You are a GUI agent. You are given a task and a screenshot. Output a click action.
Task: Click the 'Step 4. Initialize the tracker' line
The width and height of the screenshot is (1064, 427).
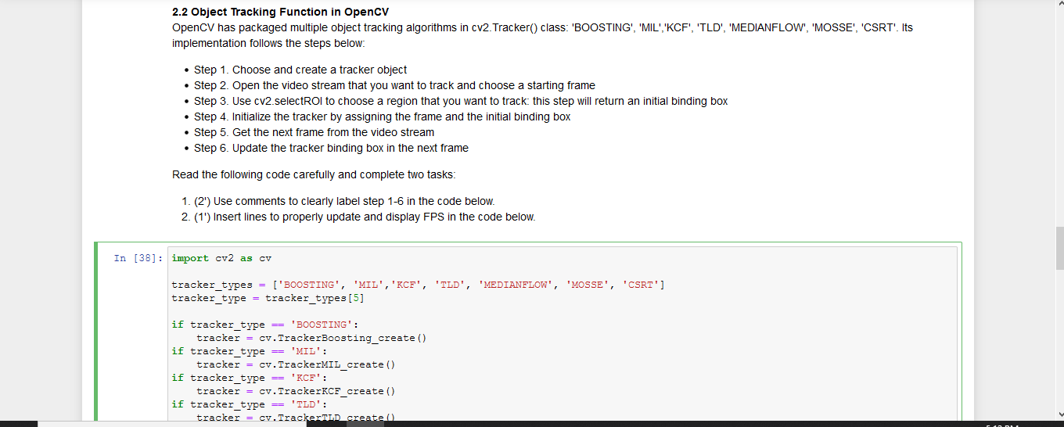383,117
